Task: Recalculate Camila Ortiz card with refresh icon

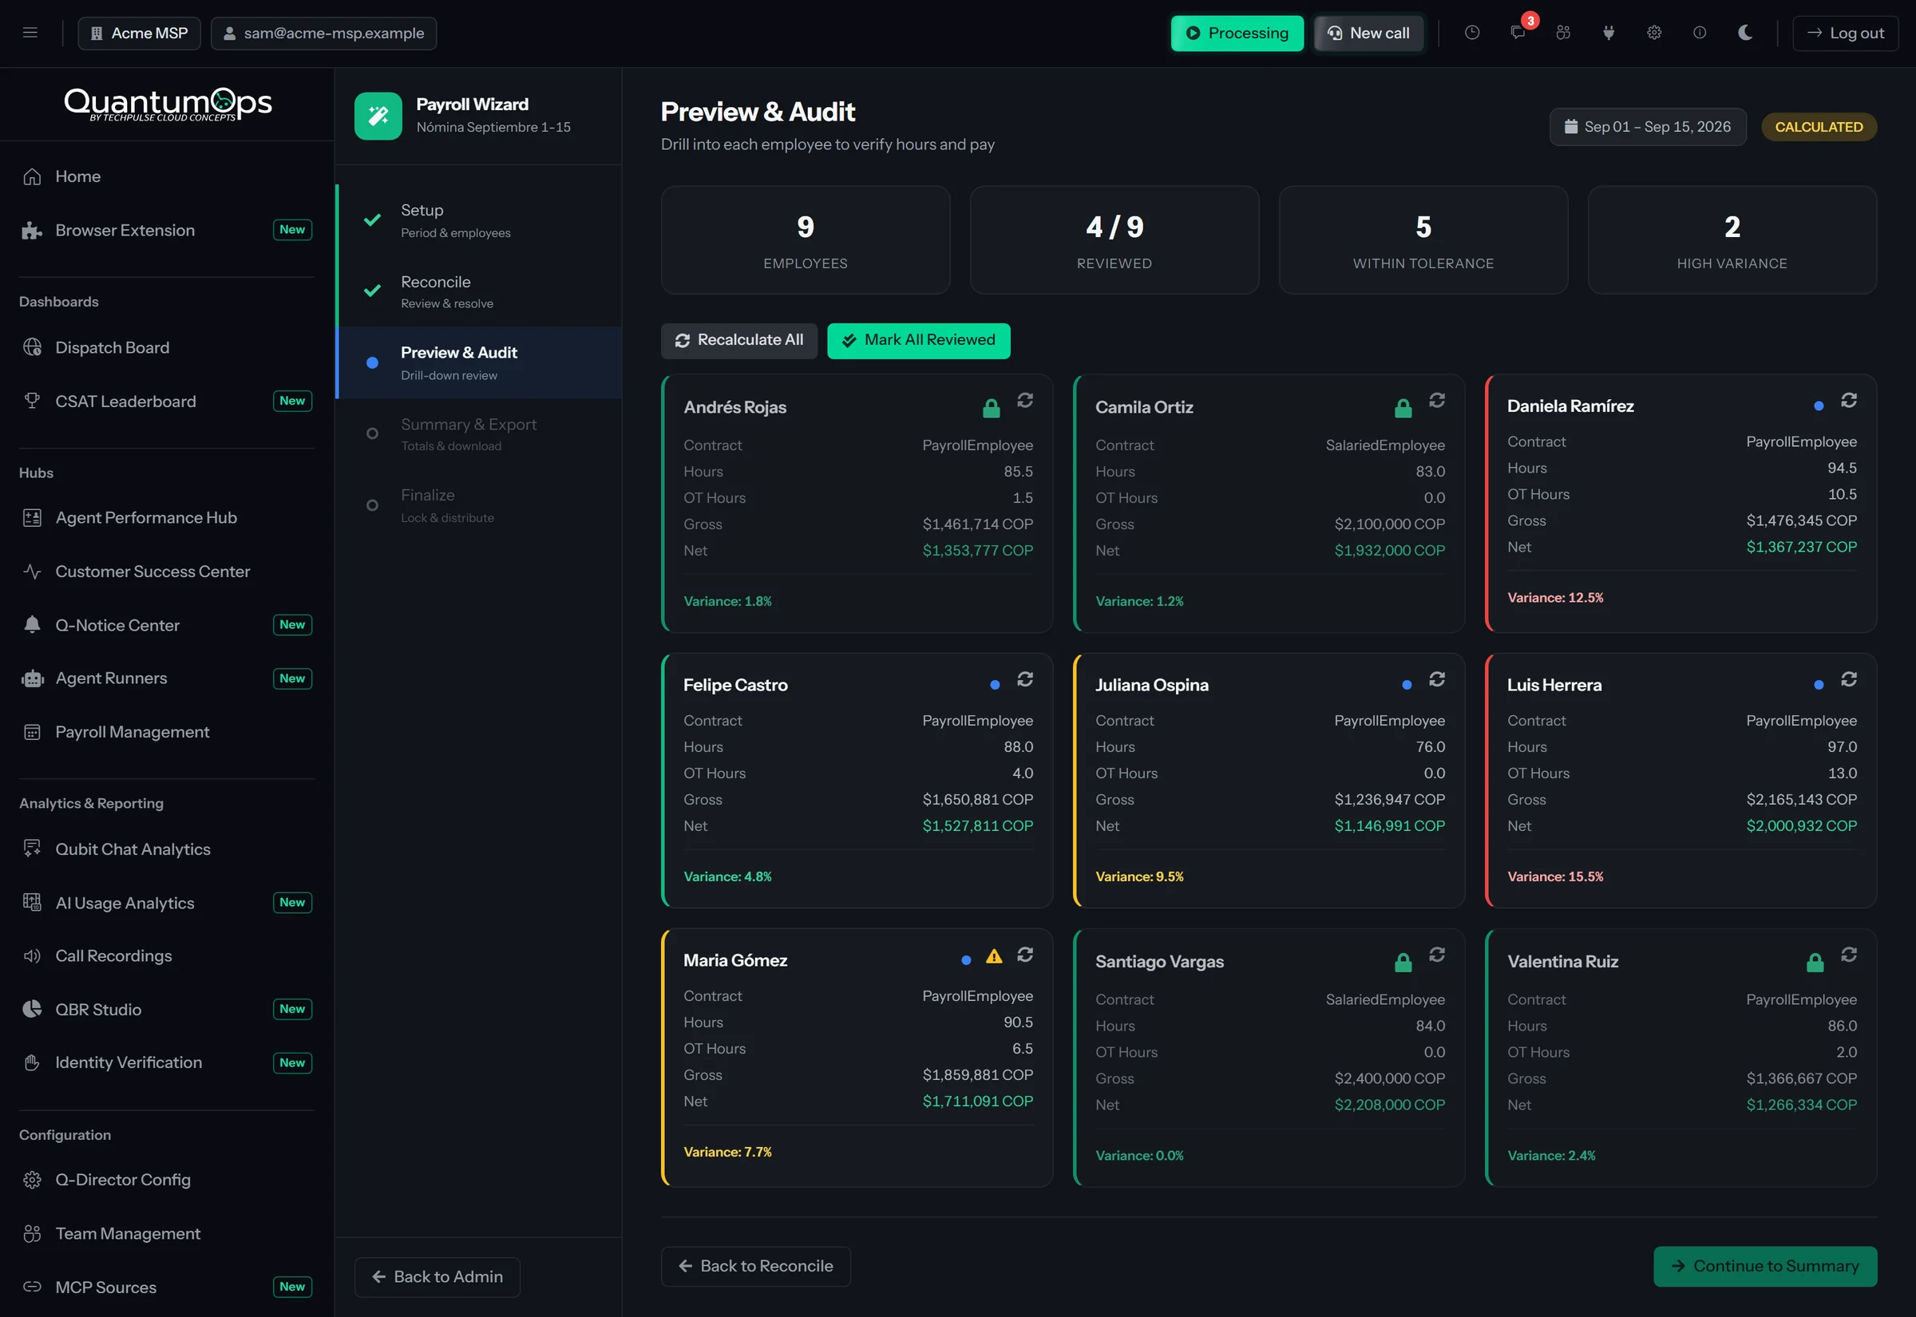Action: tap(1436, 400)
